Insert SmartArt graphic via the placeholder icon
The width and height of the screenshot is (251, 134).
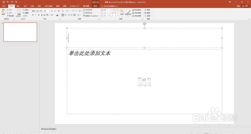[149, 79]
